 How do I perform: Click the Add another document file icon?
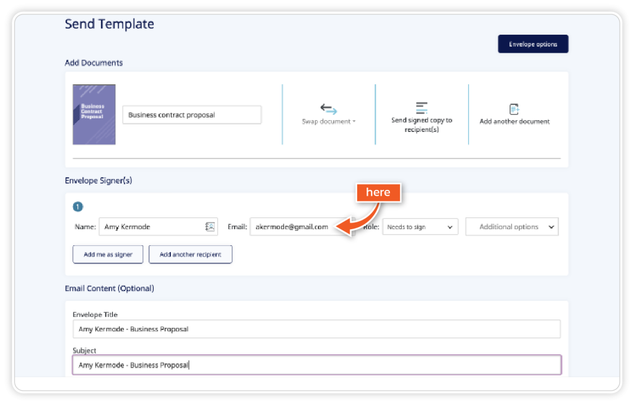coord(514,109)
